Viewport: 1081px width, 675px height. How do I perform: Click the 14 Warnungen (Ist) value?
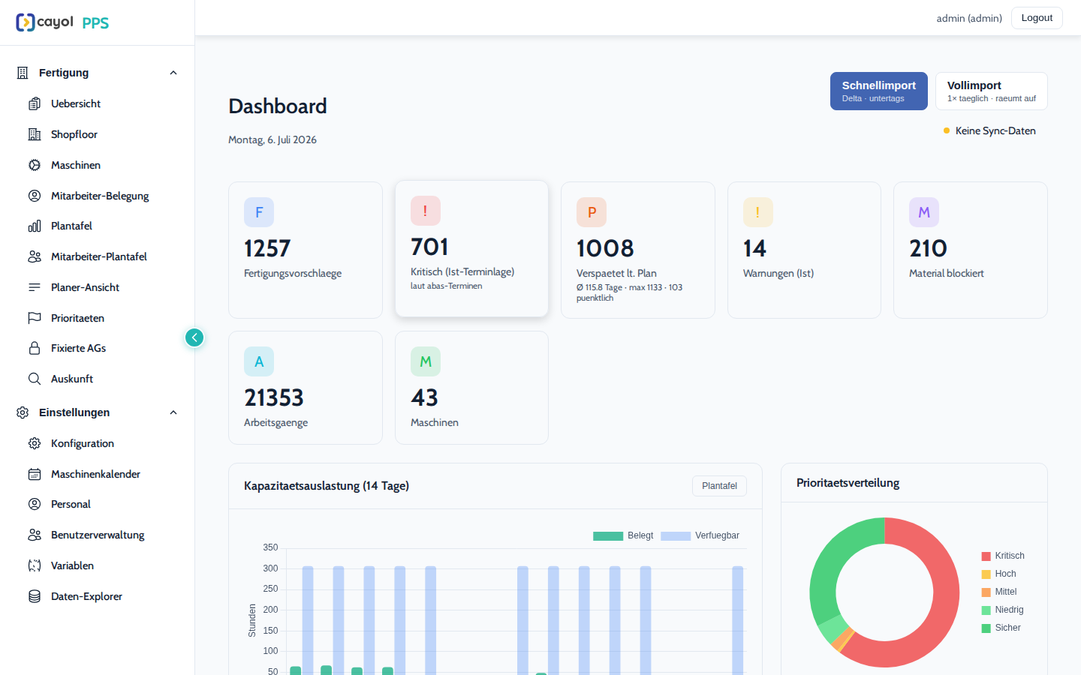[x=754, y=248]
